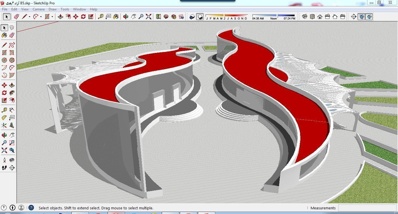The image size is (398, 214).
Task: Activate the Look Around eye tool
Action: click(12, 160)
